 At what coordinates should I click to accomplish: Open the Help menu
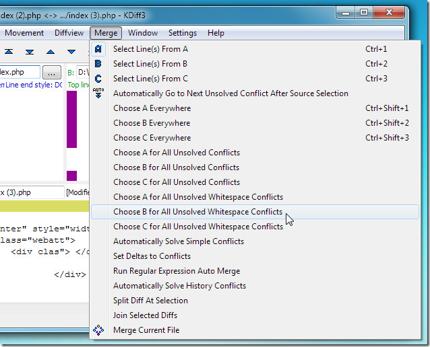click(x=216, y=33)
